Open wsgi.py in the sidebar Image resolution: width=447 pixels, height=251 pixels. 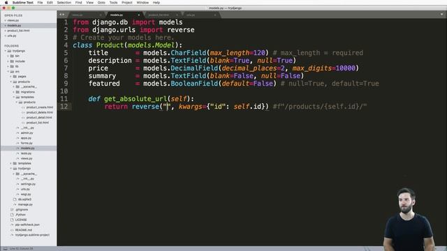point(26,195)
